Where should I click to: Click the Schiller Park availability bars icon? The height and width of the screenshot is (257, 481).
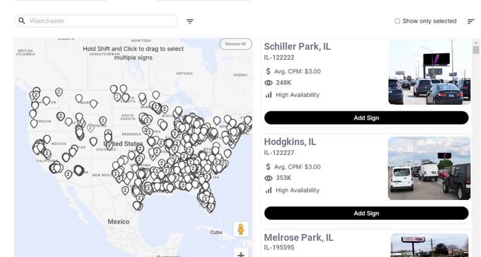pos(269,95)
